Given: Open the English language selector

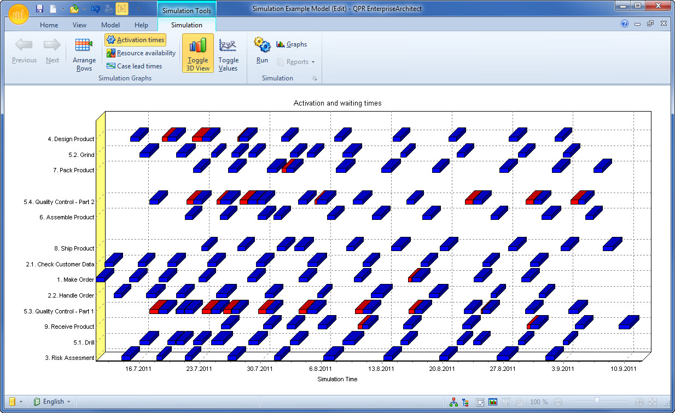Looking at the screenshot, I should click(52, 401).
